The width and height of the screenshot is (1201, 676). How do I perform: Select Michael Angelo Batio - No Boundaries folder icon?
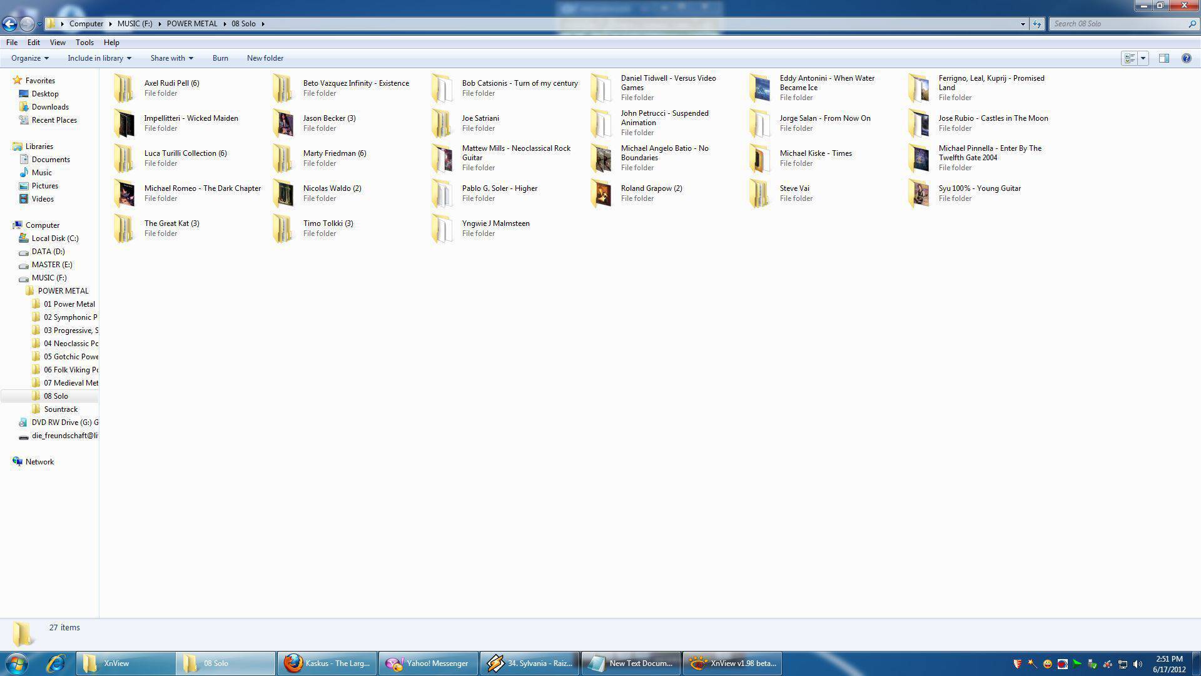pyautogui.click(x=600, y=158)
